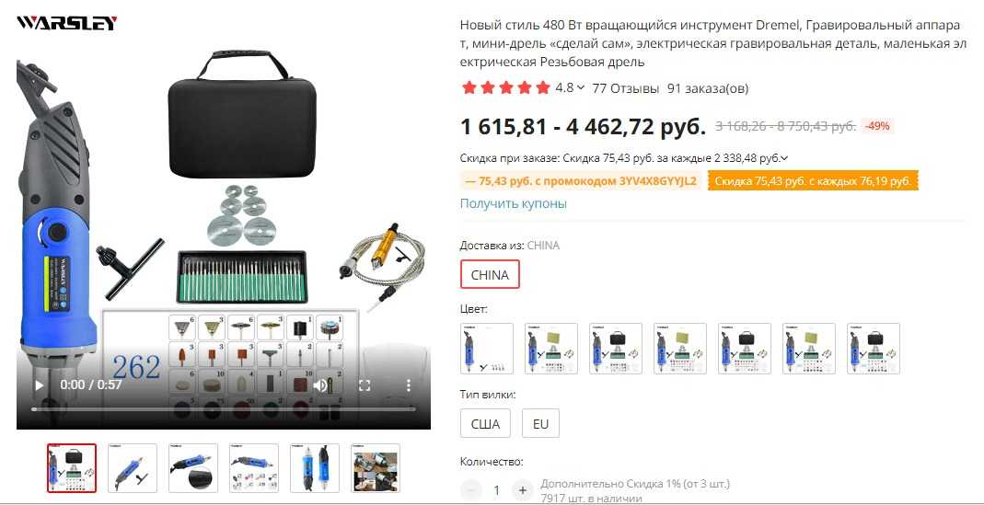Choose the last color variant thumbnail

(x=874, y=349)
